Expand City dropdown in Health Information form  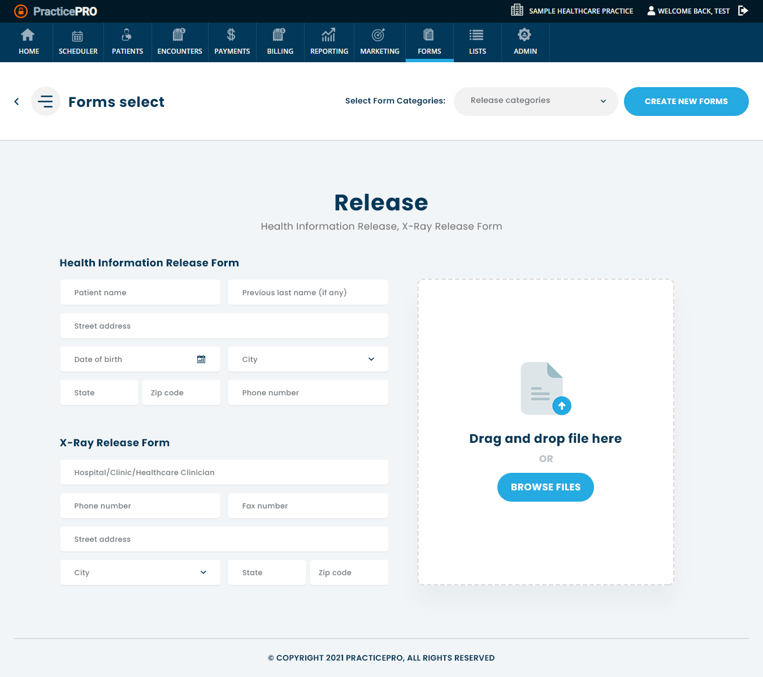[371, 359]
